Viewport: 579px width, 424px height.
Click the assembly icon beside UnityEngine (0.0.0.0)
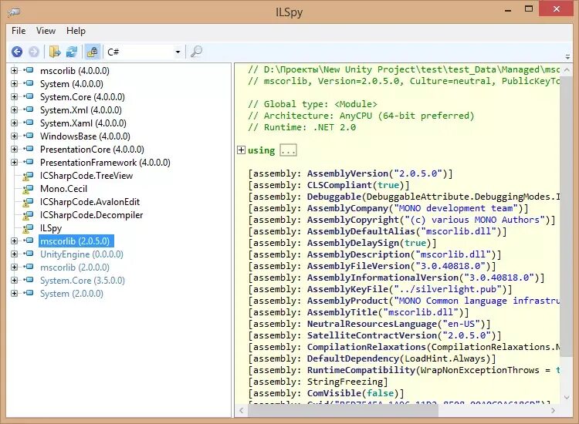pyautogui.click(x=29, y=254)
